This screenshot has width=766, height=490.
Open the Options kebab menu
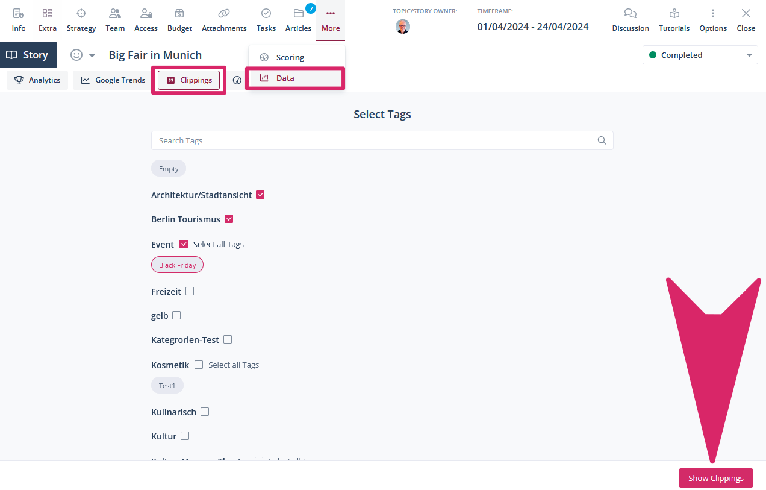(713, 14)
